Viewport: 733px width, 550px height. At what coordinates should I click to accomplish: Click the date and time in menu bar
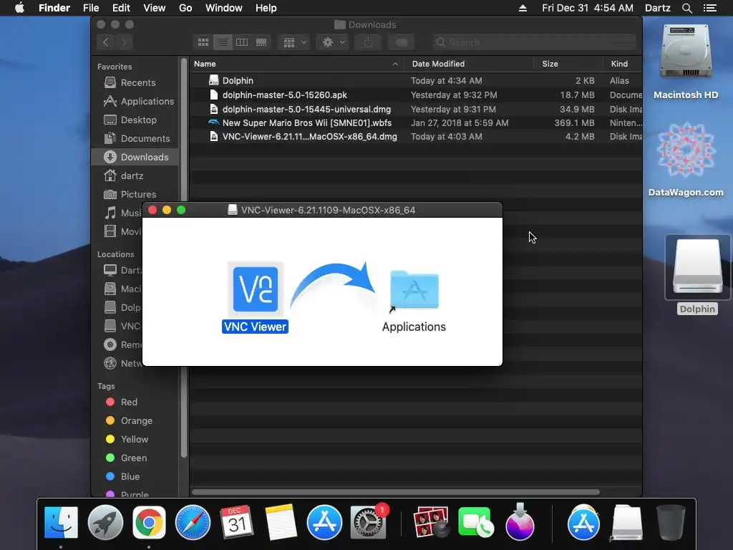pos(588,8)
